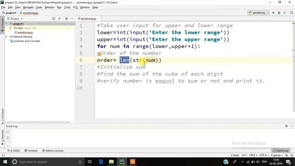
Task: Collapse the project1 root node
Action: [x=6, y=24]
